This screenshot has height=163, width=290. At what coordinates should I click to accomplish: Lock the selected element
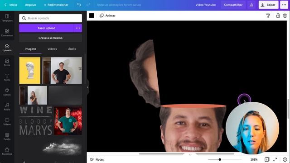(278, 16)
